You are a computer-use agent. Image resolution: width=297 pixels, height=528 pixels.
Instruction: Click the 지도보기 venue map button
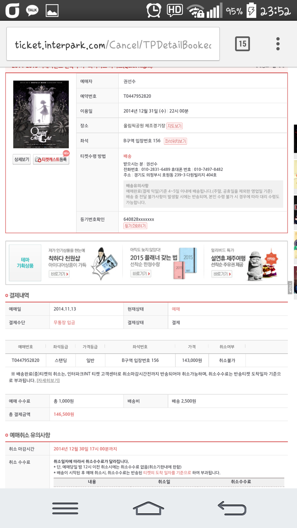[174, 126]
